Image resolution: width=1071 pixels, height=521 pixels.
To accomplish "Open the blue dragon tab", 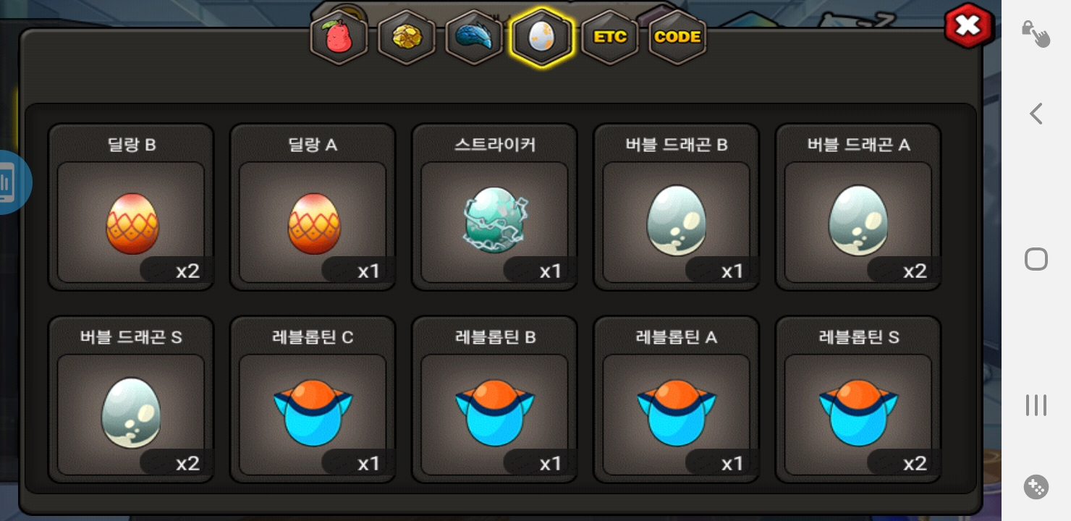I will tap(474, 38).
